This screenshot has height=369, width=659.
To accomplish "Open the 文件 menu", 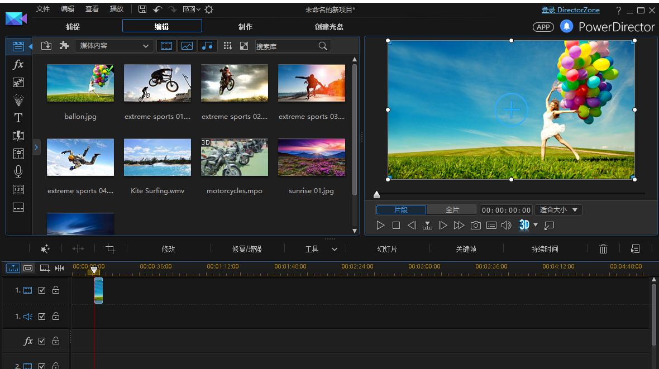I will coord(43,9).
